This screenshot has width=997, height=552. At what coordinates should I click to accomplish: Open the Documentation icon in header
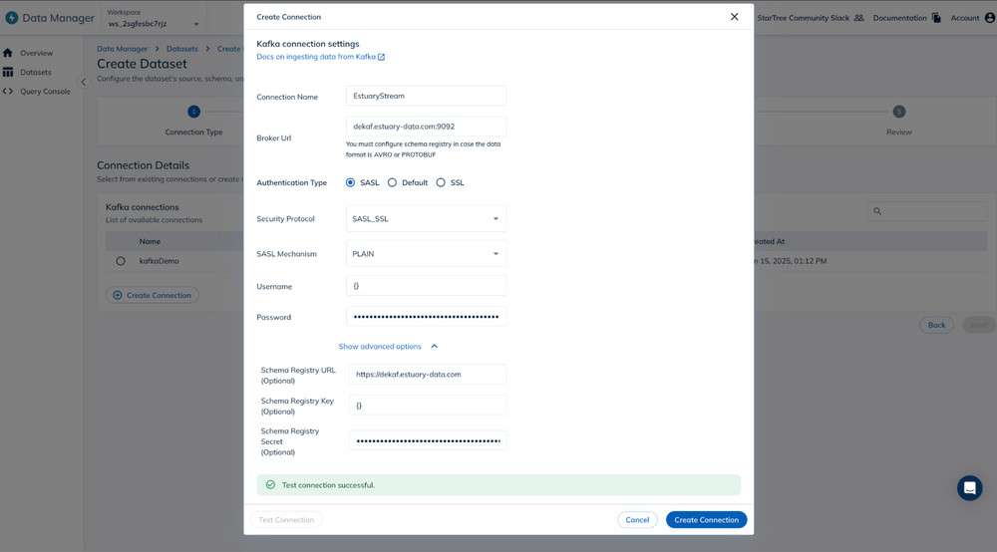pos(936,18)
